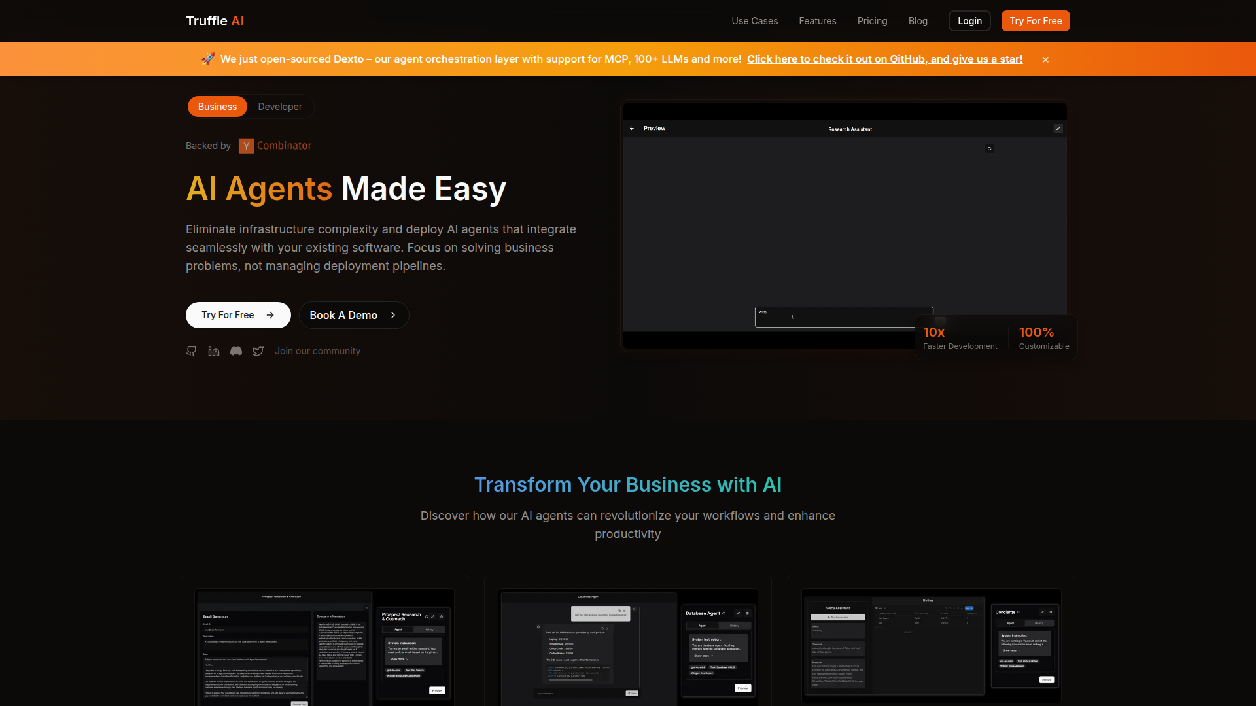Click the Book A Demo button
The image size is (1256, 706).
[x=353, y=314]
